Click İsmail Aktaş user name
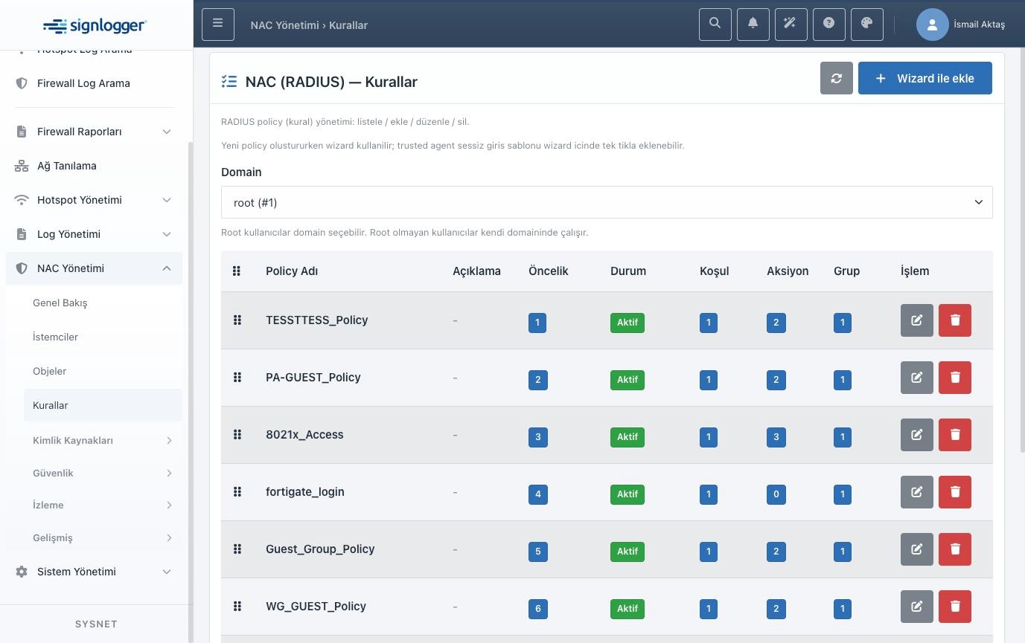This screenshot has width=1025, height=643. 979,25
